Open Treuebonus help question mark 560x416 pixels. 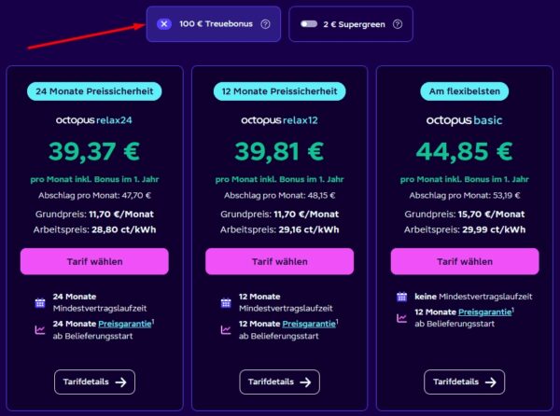(265, 23)
